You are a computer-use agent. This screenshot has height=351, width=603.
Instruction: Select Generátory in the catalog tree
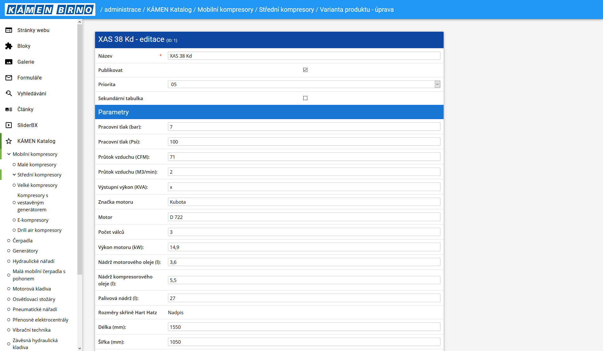point(25,251)
